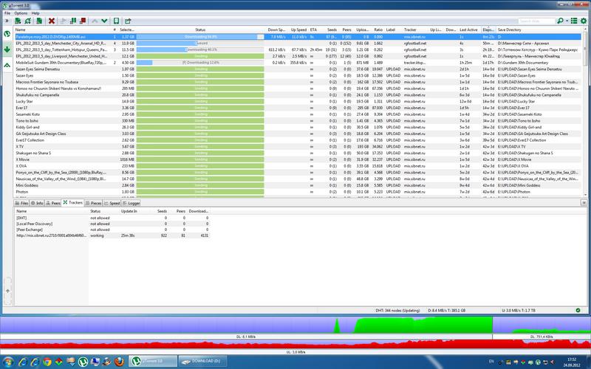Switch to the Trackers tab
The height and width of the screenshot is (369, 591).
(72, 202)
